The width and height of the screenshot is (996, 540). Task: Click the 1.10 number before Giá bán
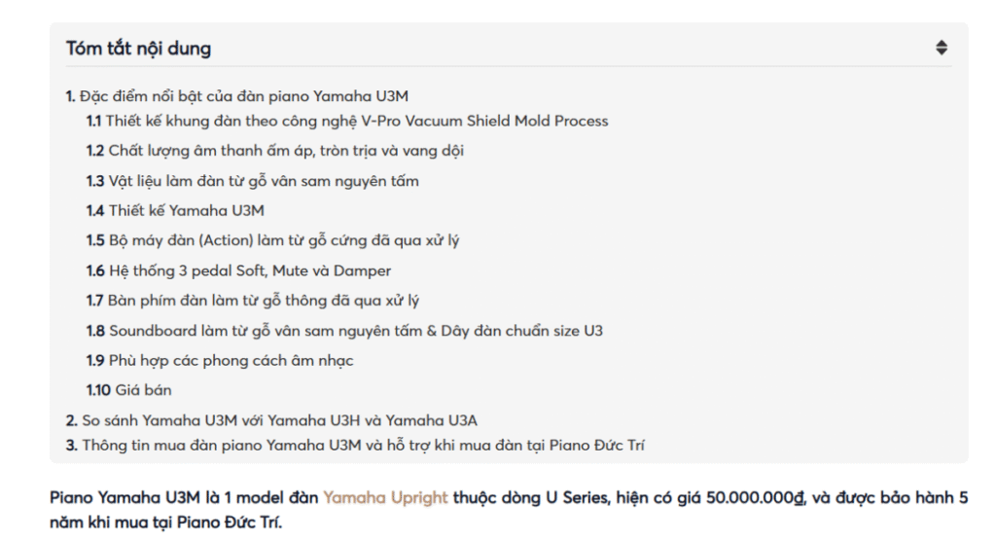click(x=98, y=390)
